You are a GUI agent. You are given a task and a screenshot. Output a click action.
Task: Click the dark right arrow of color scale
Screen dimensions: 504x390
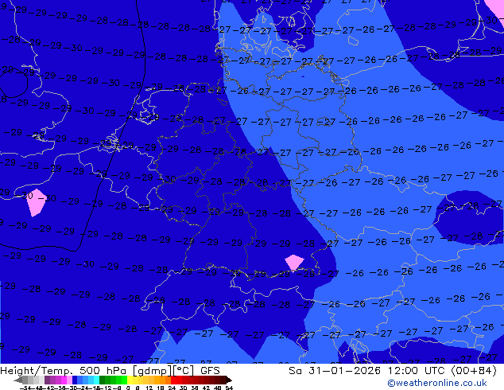(229, 380)
